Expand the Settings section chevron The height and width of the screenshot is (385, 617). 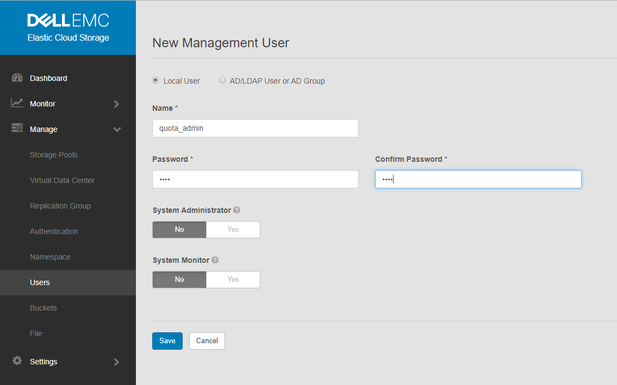click(116, 361)
